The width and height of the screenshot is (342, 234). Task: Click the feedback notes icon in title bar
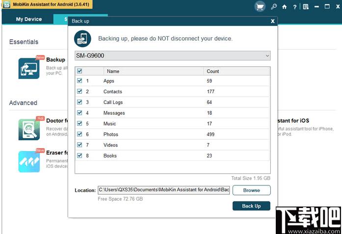coord(306,7)
